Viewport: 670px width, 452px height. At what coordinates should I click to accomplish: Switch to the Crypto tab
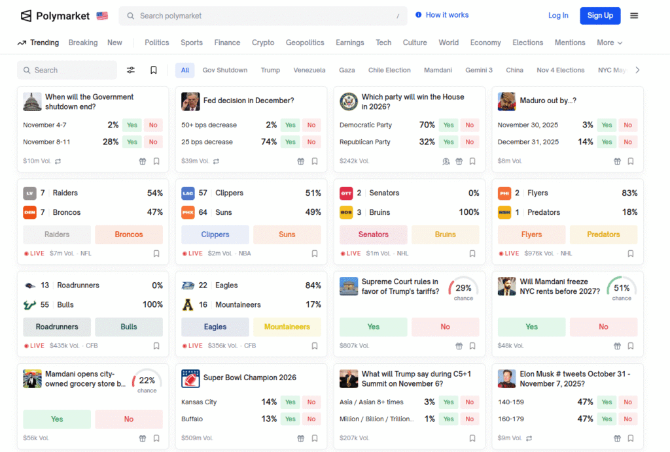(x=262, y=42)
